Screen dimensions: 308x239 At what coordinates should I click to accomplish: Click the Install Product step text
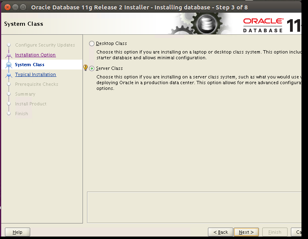[x=31, y=104]
